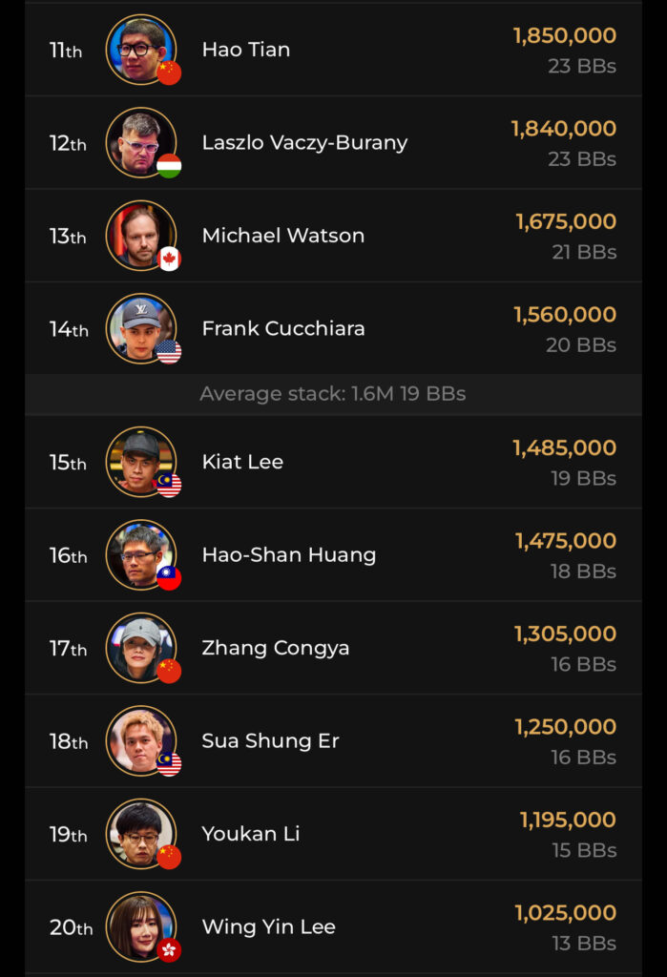Select the Wing Yin Lee name
This screenshot has width=667, height=977.
click(269, 926)
